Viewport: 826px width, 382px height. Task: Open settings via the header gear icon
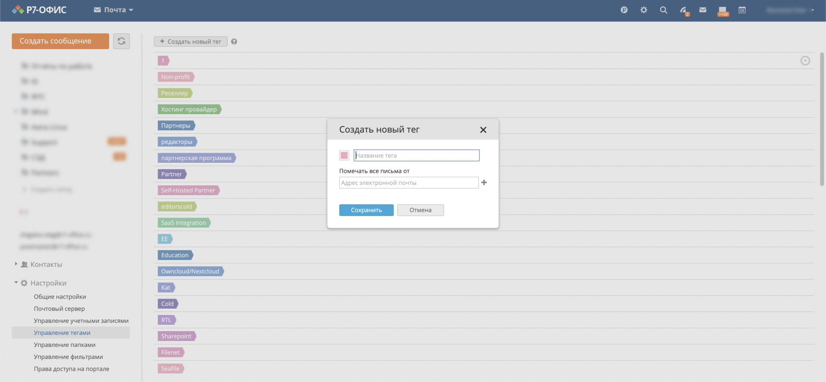click(644, 10)
